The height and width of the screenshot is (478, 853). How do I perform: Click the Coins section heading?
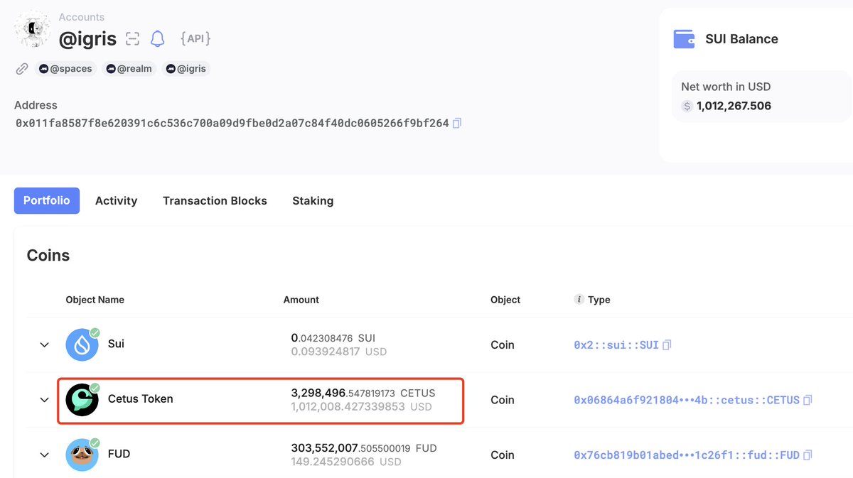[48, 256]
